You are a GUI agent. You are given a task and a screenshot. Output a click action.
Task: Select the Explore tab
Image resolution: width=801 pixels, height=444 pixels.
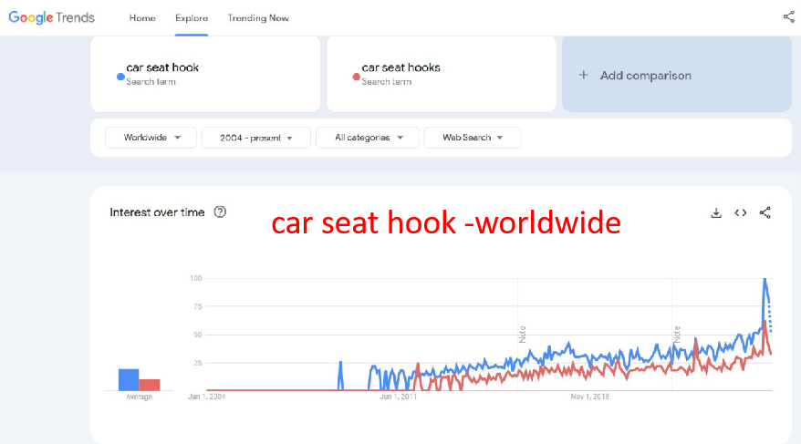(x=192, y=17)
